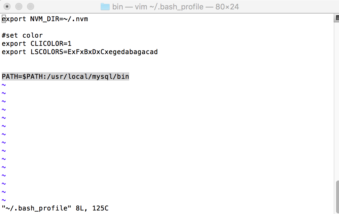The width and height of the screenshot is (339, 214).
Task: Click the '125C' character count in status line
Action: (x=100, y=208)
